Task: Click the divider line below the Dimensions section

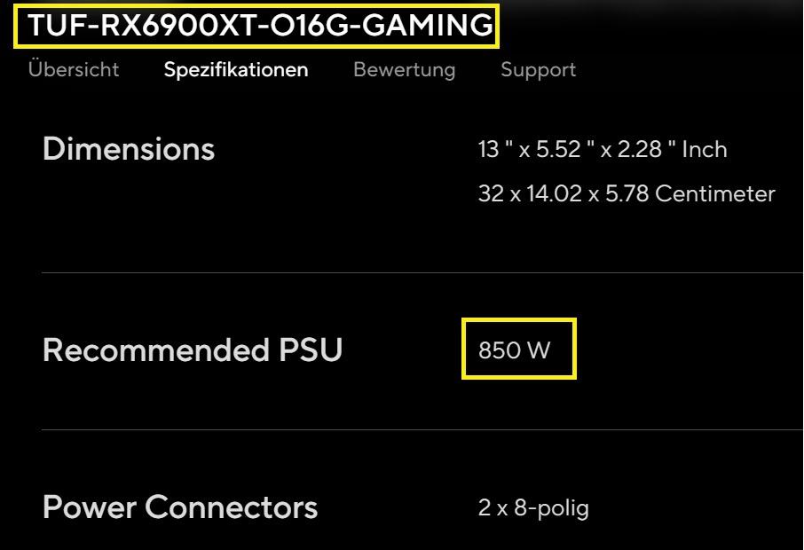Action: tap(422, 272)
